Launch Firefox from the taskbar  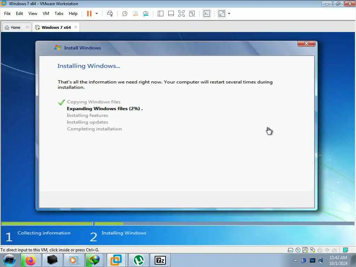coord(31,260)
